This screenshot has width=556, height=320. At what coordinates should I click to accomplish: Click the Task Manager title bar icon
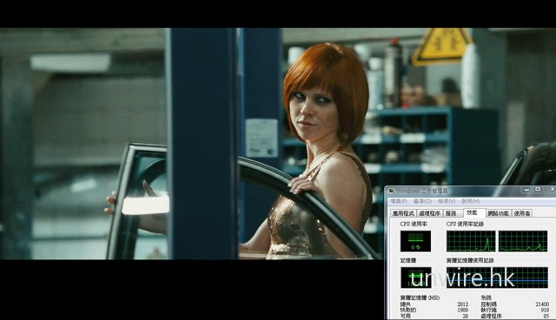pos(391,191)
